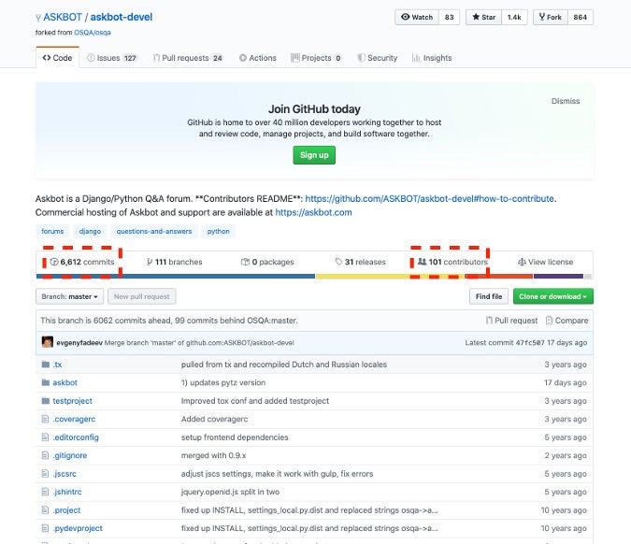Click Pull request in branch info bar
631x544 pixels.
click(x=511, y=321)
